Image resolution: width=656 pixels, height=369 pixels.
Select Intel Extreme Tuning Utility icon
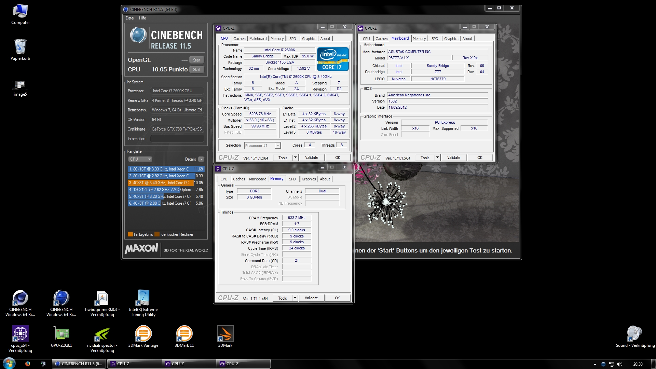143,303
